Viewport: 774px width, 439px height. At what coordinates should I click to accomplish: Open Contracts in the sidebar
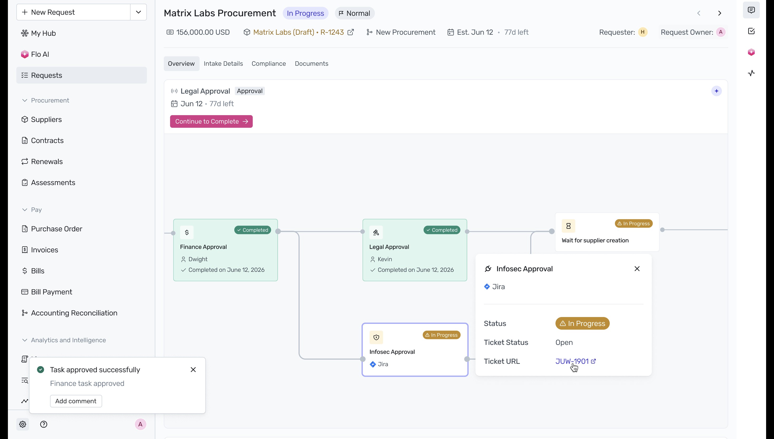pos(82,140)
